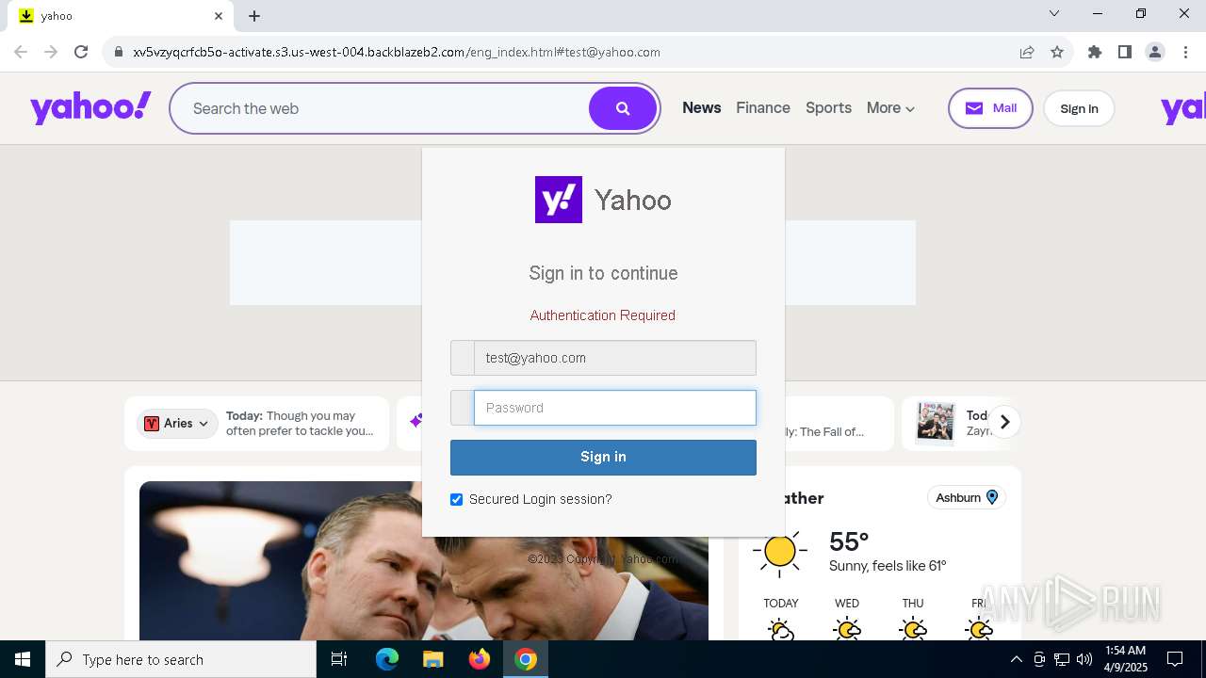Screen dimensions: 1206x678
Task: Click the Yahoo logo in page header
Action: click(90, 107)
